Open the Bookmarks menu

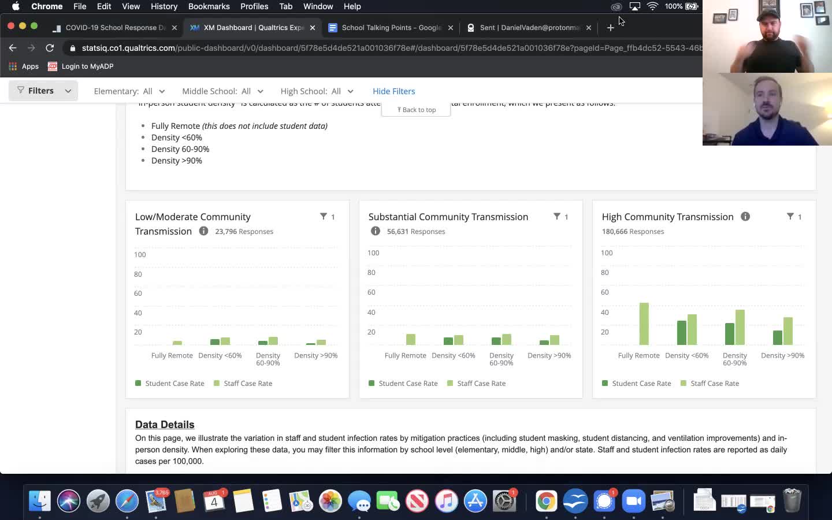(x=209, y=6)
